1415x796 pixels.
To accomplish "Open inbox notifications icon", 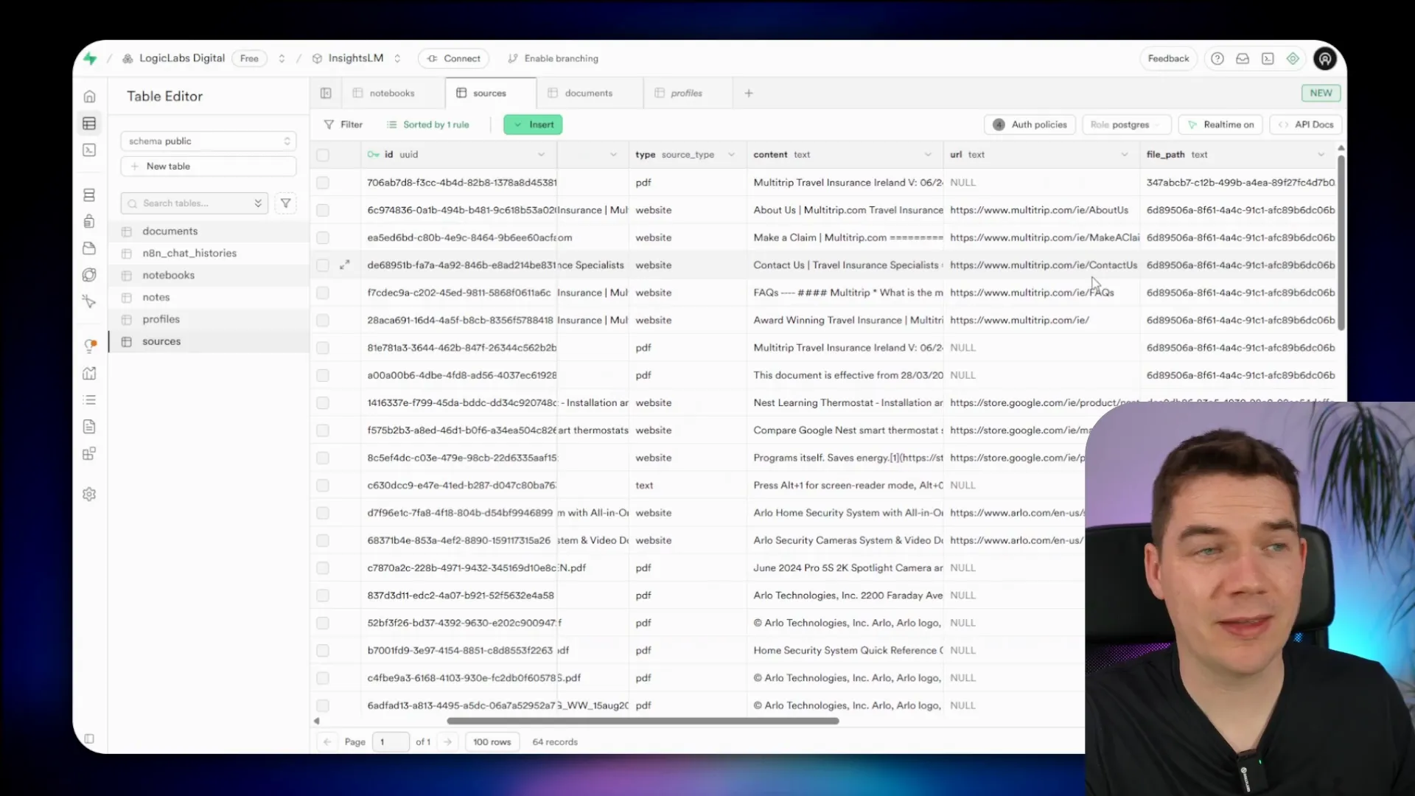I will tap(1243, 58).
